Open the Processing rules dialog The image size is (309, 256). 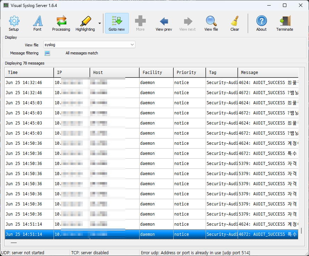coord(61,23)
